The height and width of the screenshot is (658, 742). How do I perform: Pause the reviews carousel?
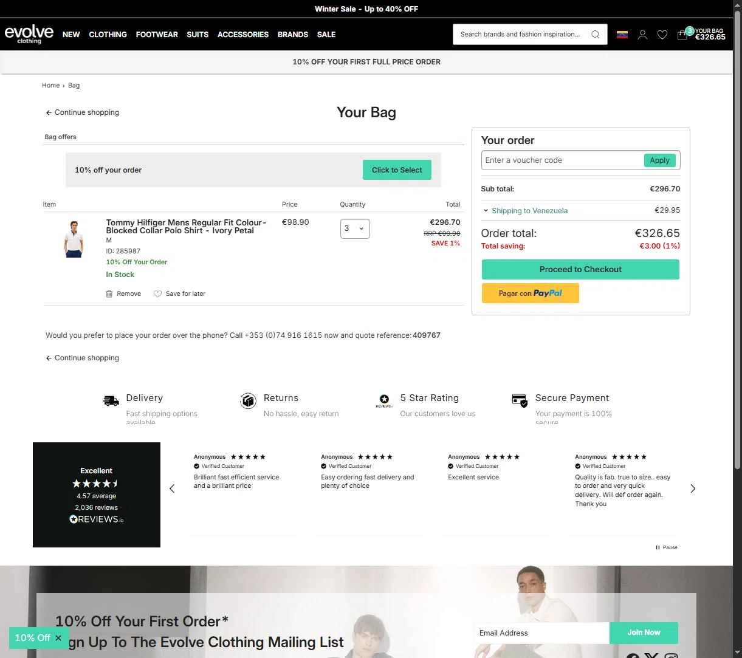click(667, 547)
